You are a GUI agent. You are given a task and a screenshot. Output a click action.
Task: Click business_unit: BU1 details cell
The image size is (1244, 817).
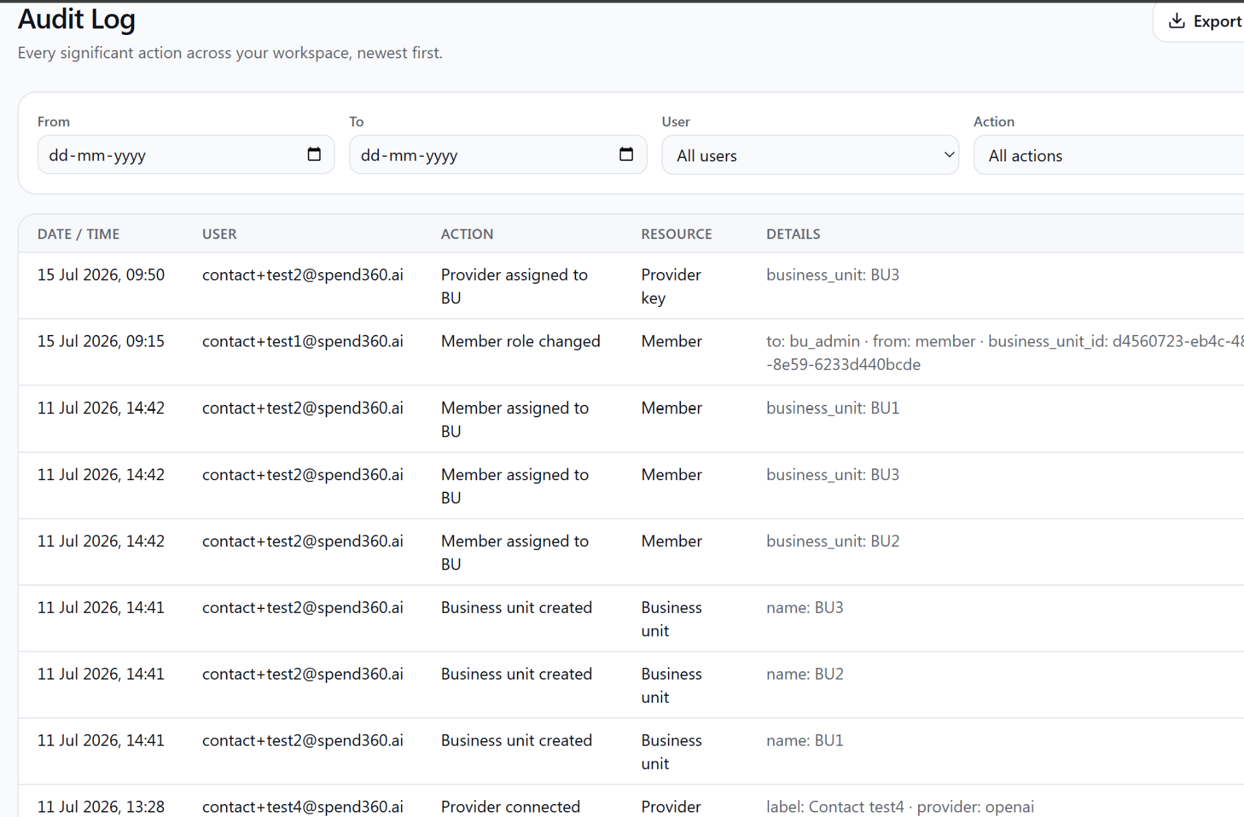(x=833, y=408)
